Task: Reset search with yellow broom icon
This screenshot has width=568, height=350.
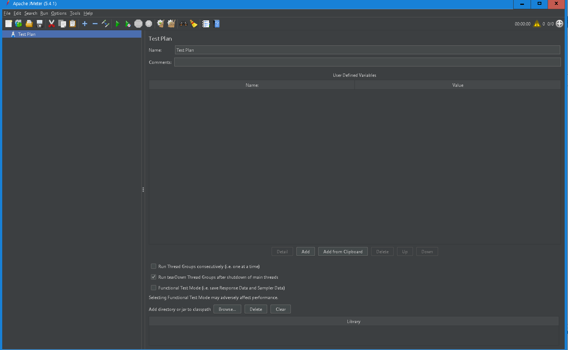Action: [x=194, y=24]
